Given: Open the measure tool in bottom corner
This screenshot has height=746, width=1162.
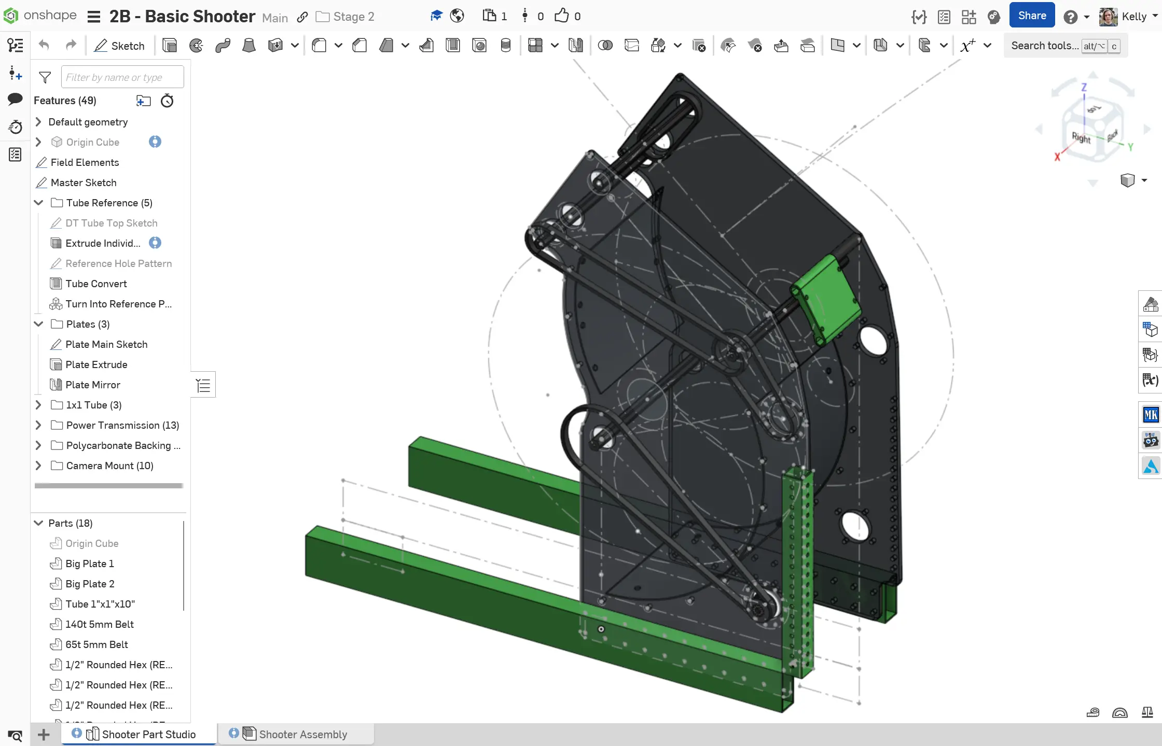Looking at the screenshot, I should tap(1092, 713).
